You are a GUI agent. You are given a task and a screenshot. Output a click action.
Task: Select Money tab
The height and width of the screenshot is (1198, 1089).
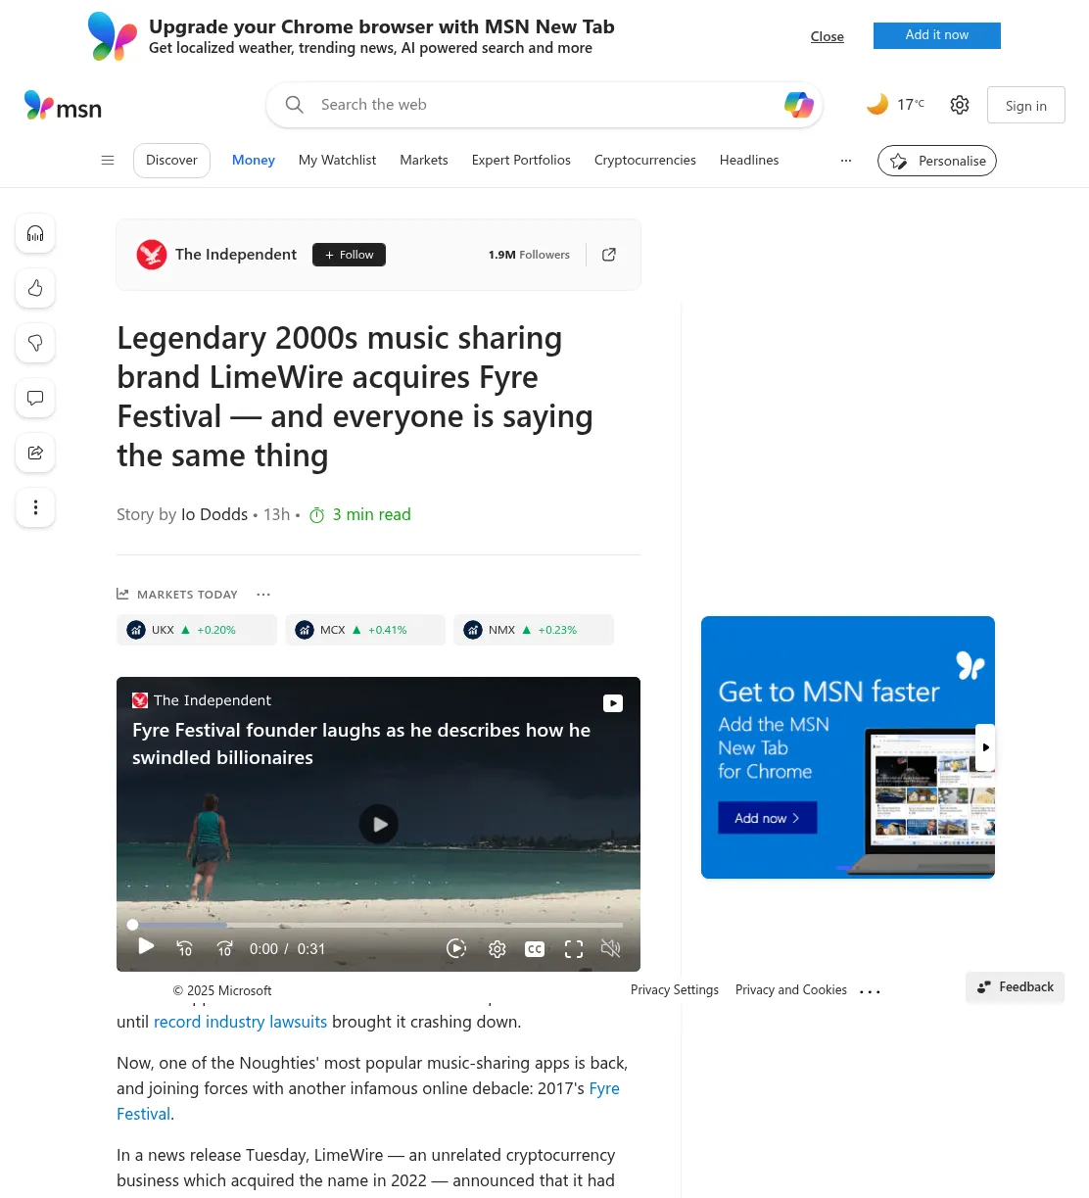[254, 161]
